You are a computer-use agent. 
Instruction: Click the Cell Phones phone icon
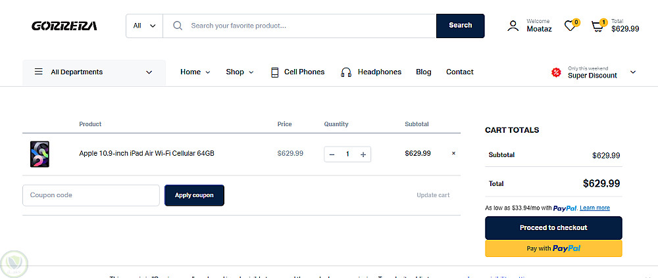(x=275, y=72)
